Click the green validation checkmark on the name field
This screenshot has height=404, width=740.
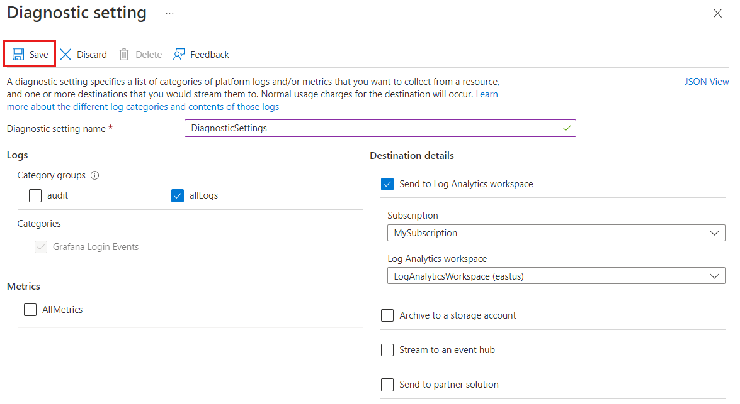click(568, 128)
